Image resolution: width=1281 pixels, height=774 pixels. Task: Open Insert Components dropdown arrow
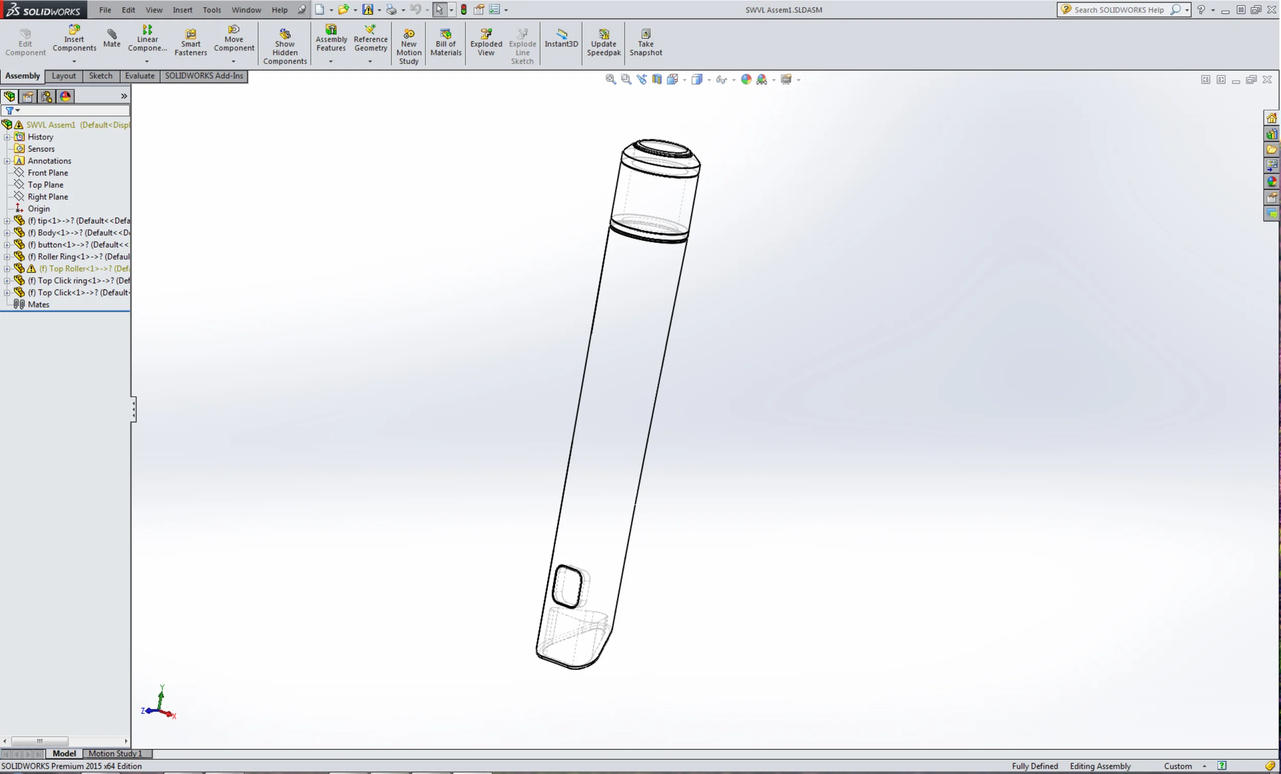pos(74,61)
